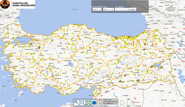185x107 pixels.
Task: Zoom out with the minus magnifier tool
Action: tap(82, 103)
